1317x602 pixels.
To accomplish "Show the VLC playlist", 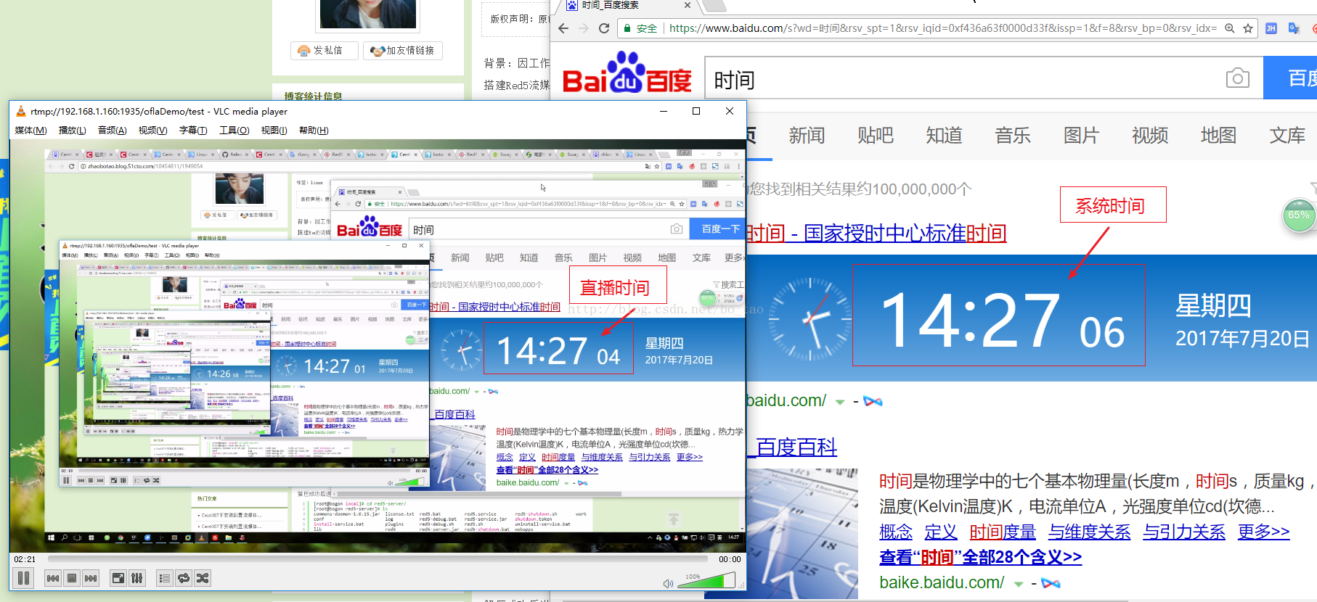I will coord(165,578).
